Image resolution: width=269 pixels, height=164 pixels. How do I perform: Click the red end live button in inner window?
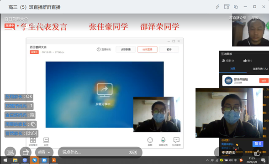148,50
